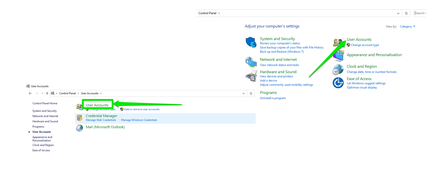Click Change date, time or number formats
Viewport: 445px width, 187px height.
point(372,72)
